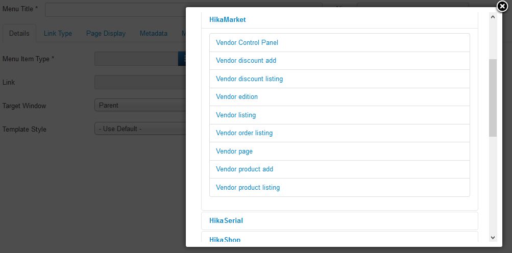This screenshot has height=253, width=512.
Task: Open the Metadata tab
Action: tap(154, 33)
